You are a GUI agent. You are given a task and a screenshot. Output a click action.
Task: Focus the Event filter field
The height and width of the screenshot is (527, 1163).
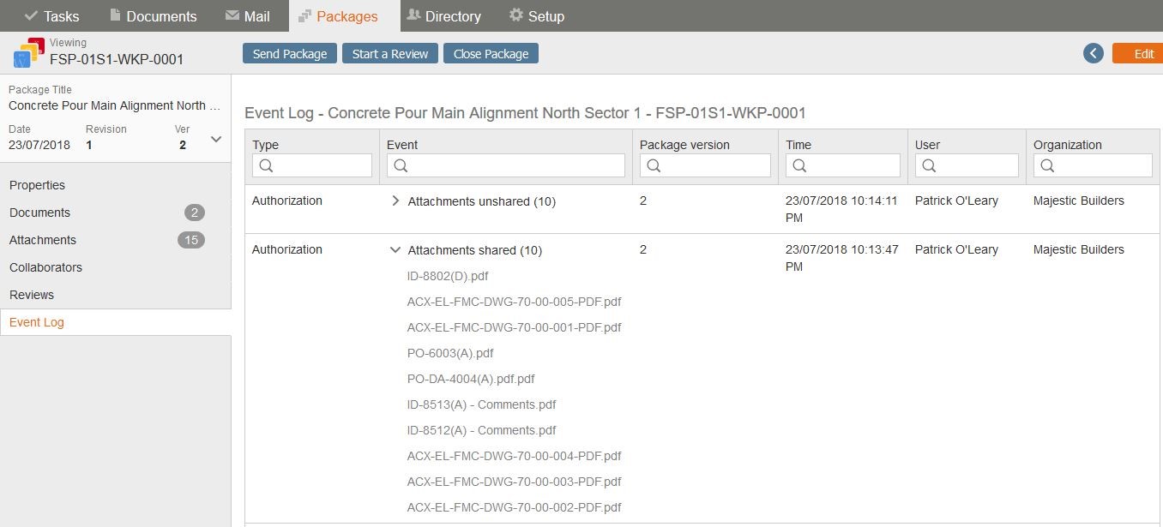point(506,165)
